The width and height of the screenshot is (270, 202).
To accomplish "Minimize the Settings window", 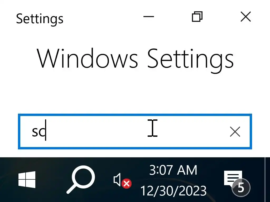I will (148, 17).
